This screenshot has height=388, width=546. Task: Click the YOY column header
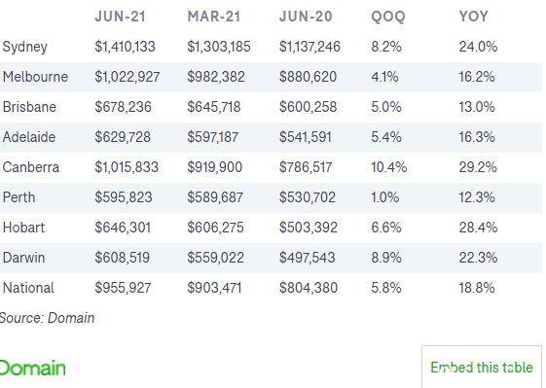[474, 17]
